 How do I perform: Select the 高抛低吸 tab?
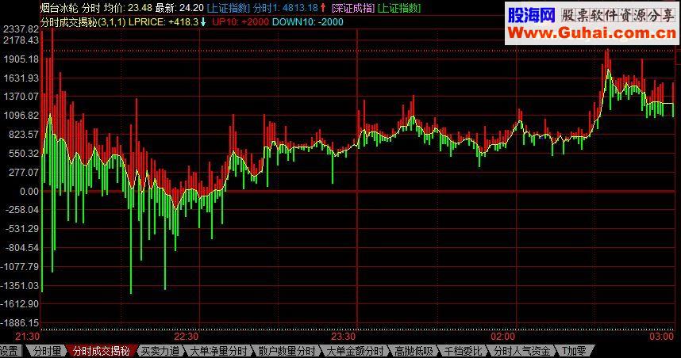click(x=414, y=351)
